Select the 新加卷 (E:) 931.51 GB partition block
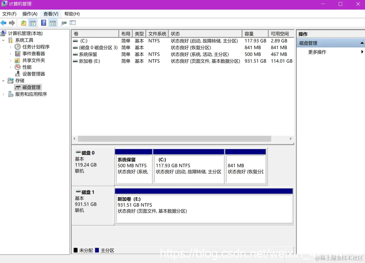 coord(204,206)
